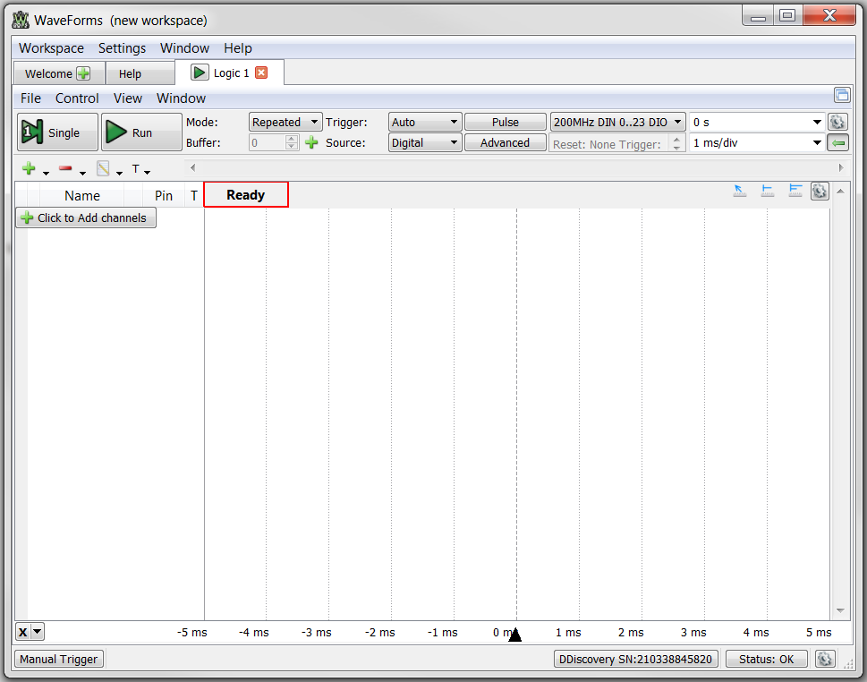Screen dimensions: 867x682
Task: Click the green plus on Welcome tab
Action: (83, 73)
